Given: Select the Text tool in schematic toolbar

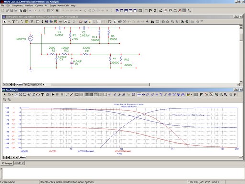Looking at the screenshot, I should (x=13, y=22).
